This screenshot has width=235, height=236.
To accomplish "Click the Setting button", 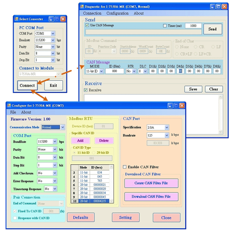I will [x=126, y=218].
